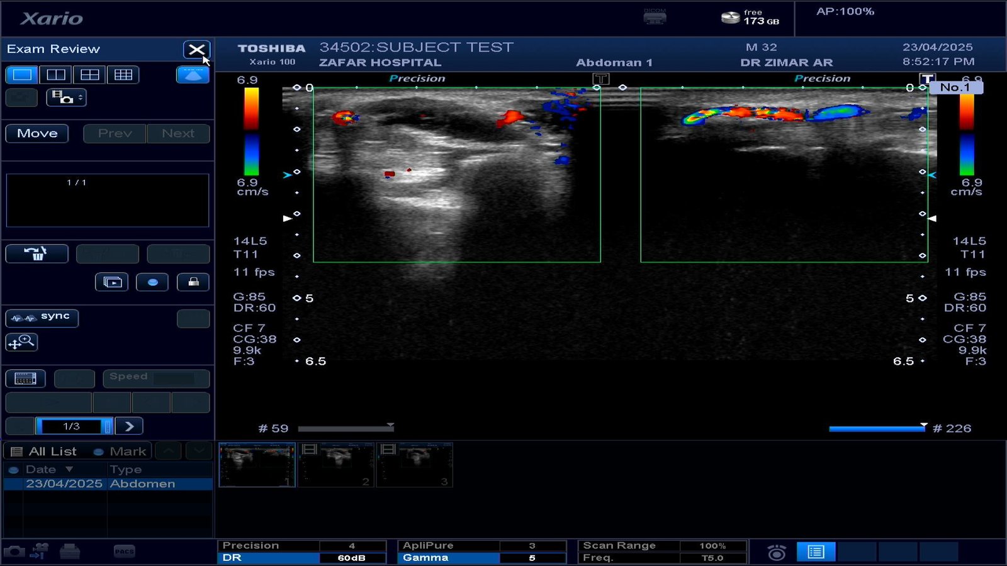Select the multi-tile grid layout icon

123,75
